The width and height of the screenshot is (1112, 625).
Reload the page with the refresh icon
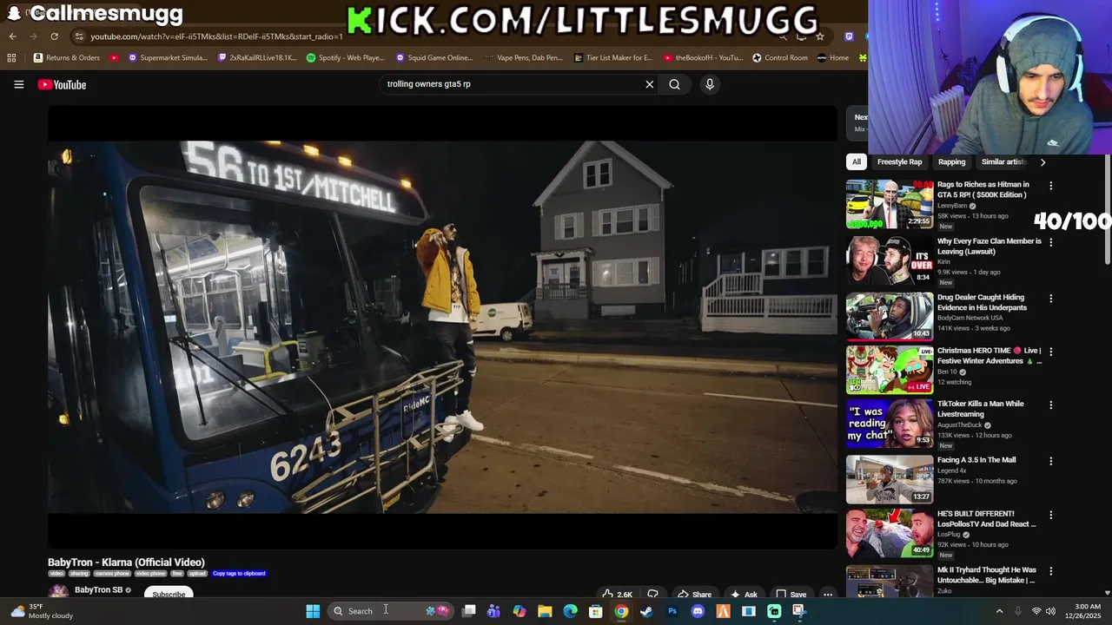54,36
